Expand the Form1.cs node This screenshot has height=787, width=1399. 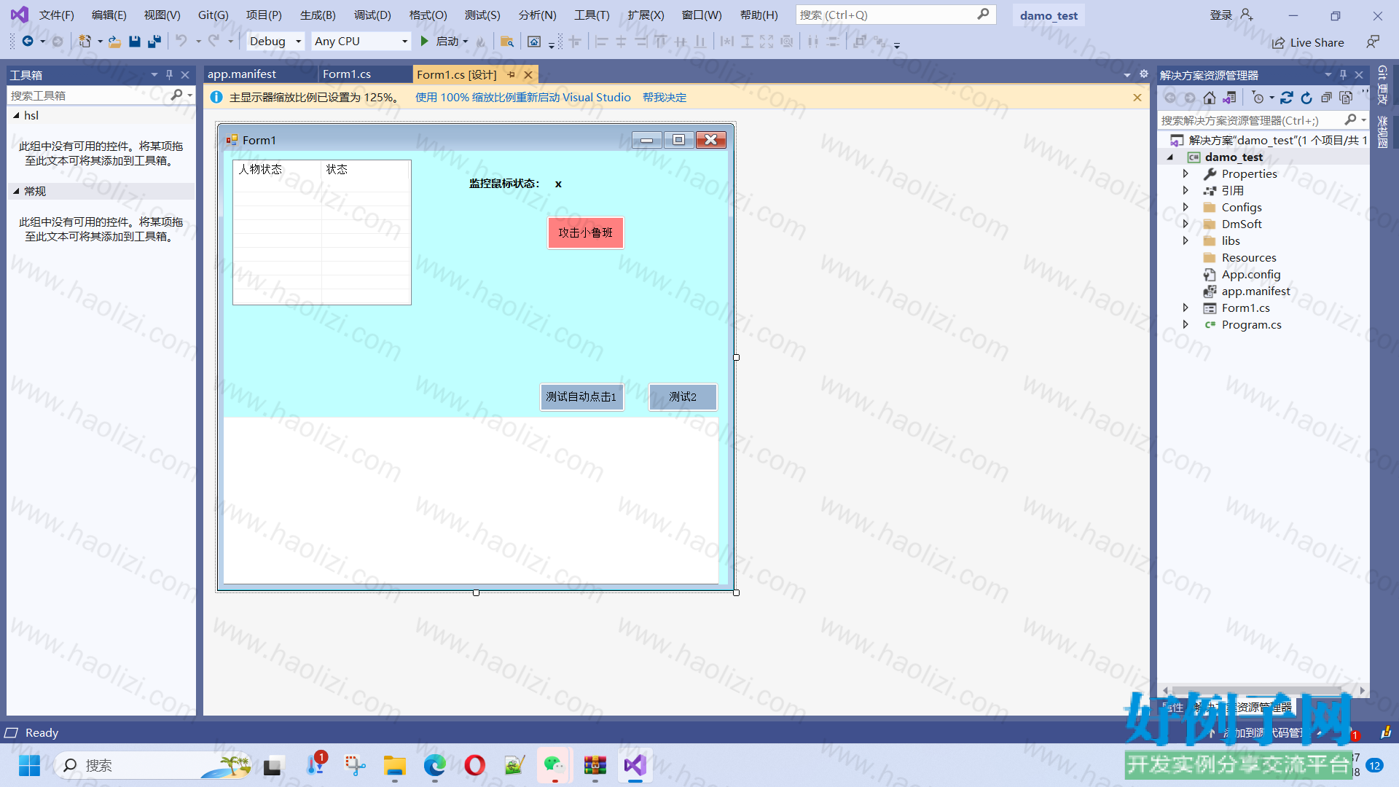[x=1186, y=308]
